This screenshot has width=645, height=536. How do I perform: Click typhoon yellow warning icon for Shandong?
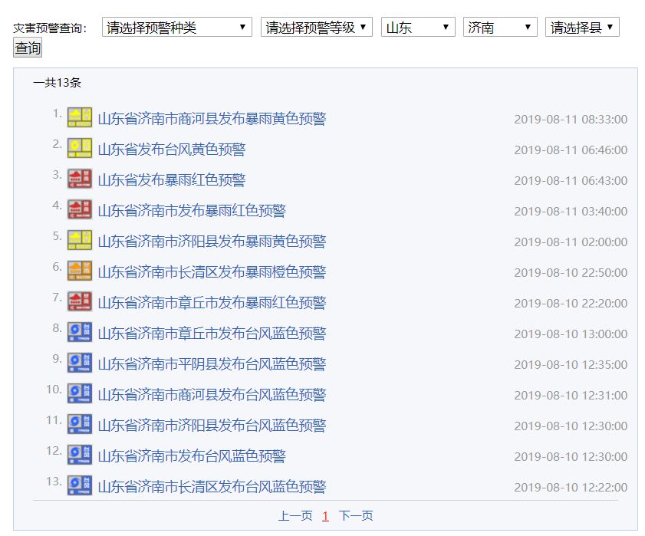(x=80, y=148)
